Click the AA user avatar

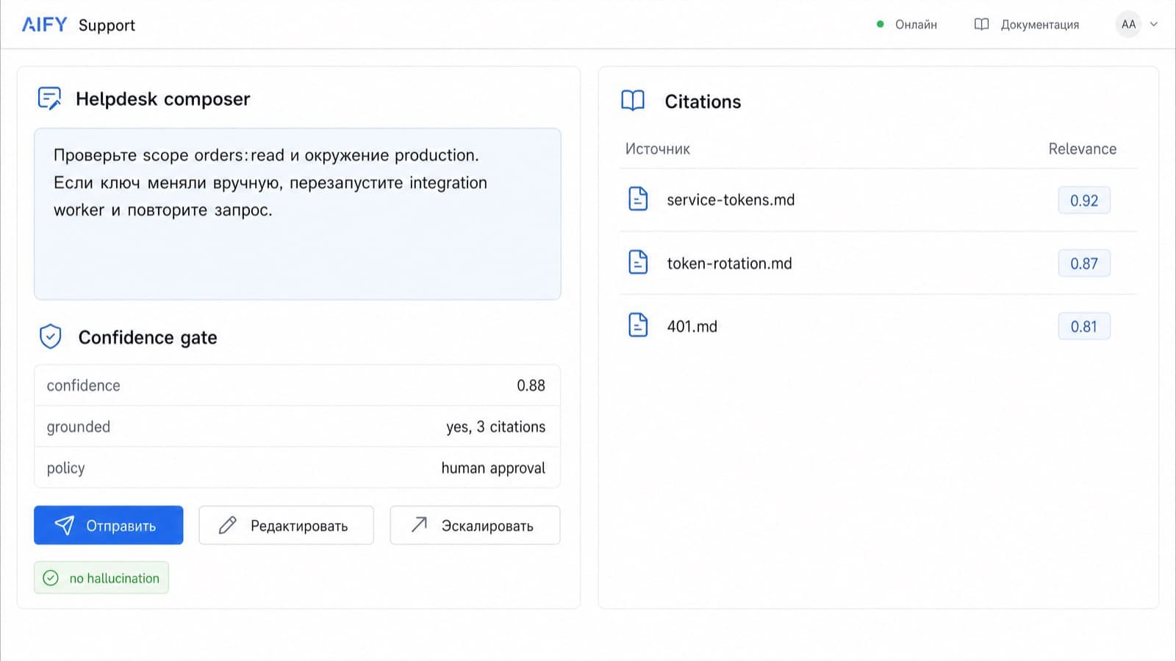(x=1128, y=24)
